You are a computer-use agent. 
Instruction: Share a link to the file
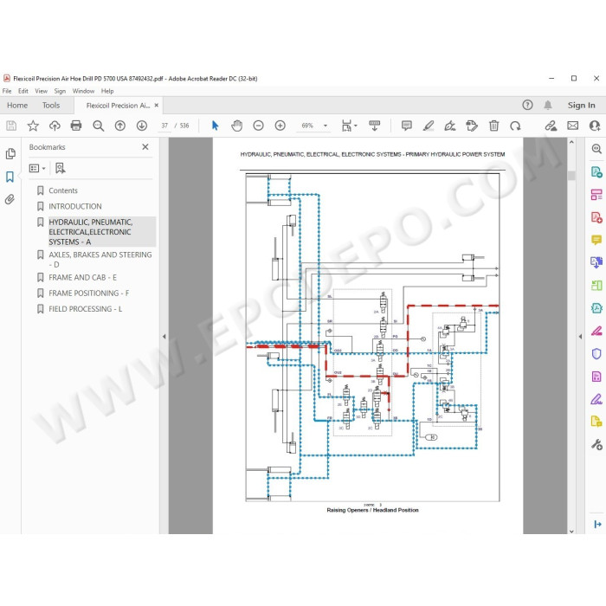[551, 126]
